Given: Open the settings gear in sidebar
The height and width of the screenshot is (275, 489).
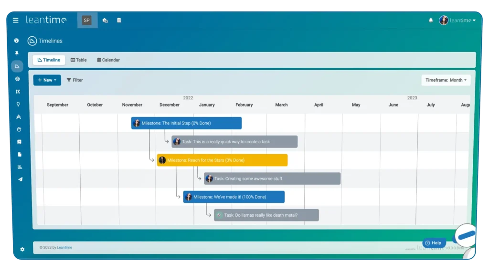Looking at the screenshot, I should click(x=22, y=249).
